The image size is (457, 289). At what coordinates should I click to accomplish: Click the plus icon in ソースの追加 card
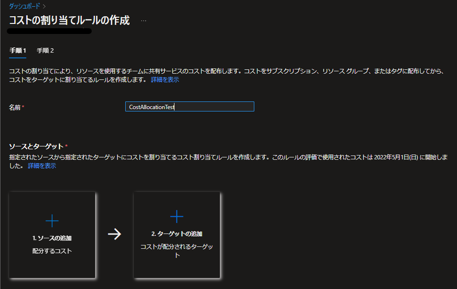(x=52, y=221)
